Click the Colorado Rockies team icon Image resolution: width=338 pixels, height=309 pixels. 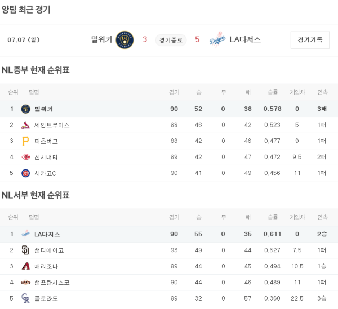[25, 298]
